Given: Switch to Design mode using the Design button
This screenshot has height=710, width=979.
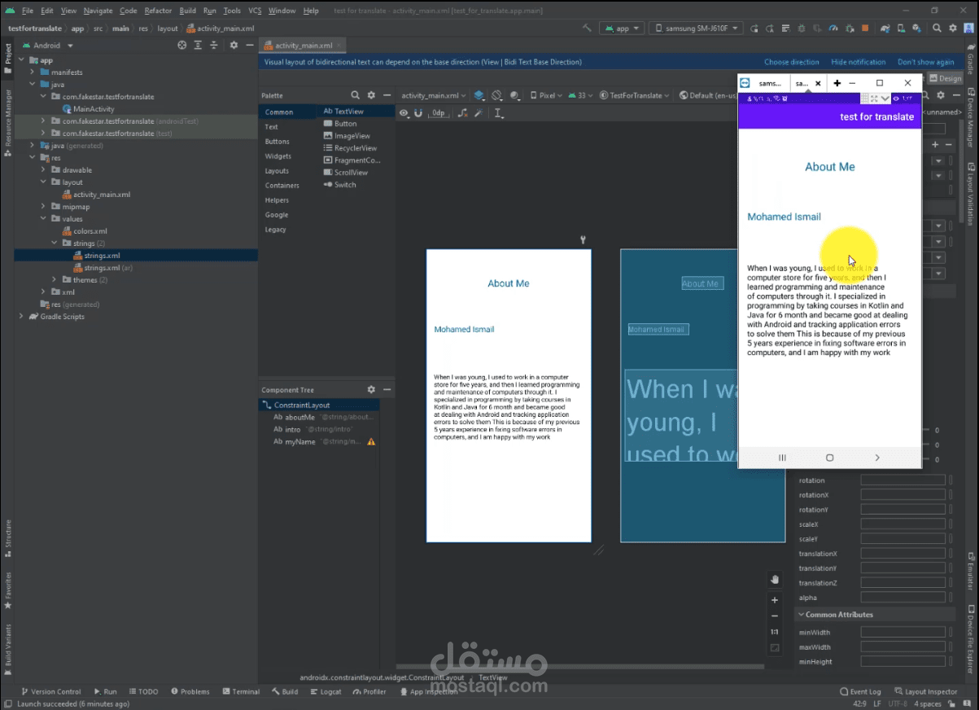Looking at the screenshot, I should [951, 77].
